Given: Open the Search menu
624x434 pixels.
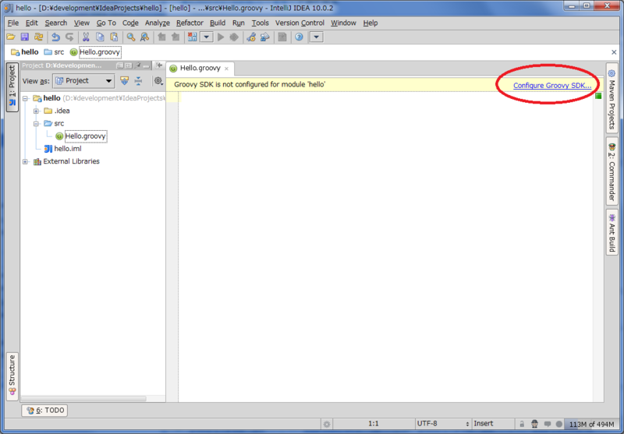Looking at the screenshot, I should (55, 23).
